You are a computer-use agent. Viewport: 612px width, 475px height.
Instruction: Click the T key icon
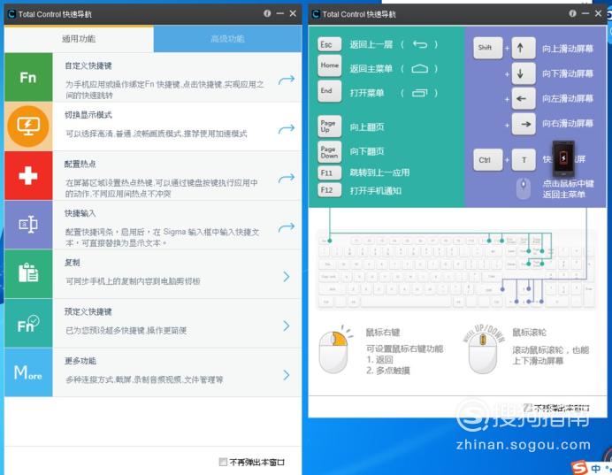(x=523, y=159)
